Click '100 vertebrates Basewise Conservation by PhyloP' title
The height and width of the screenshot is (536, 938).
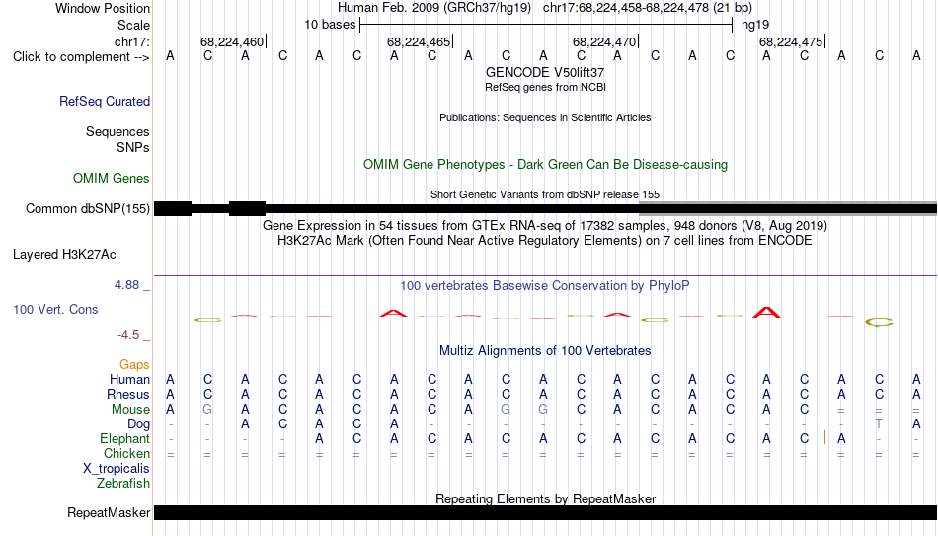point(545,286)
